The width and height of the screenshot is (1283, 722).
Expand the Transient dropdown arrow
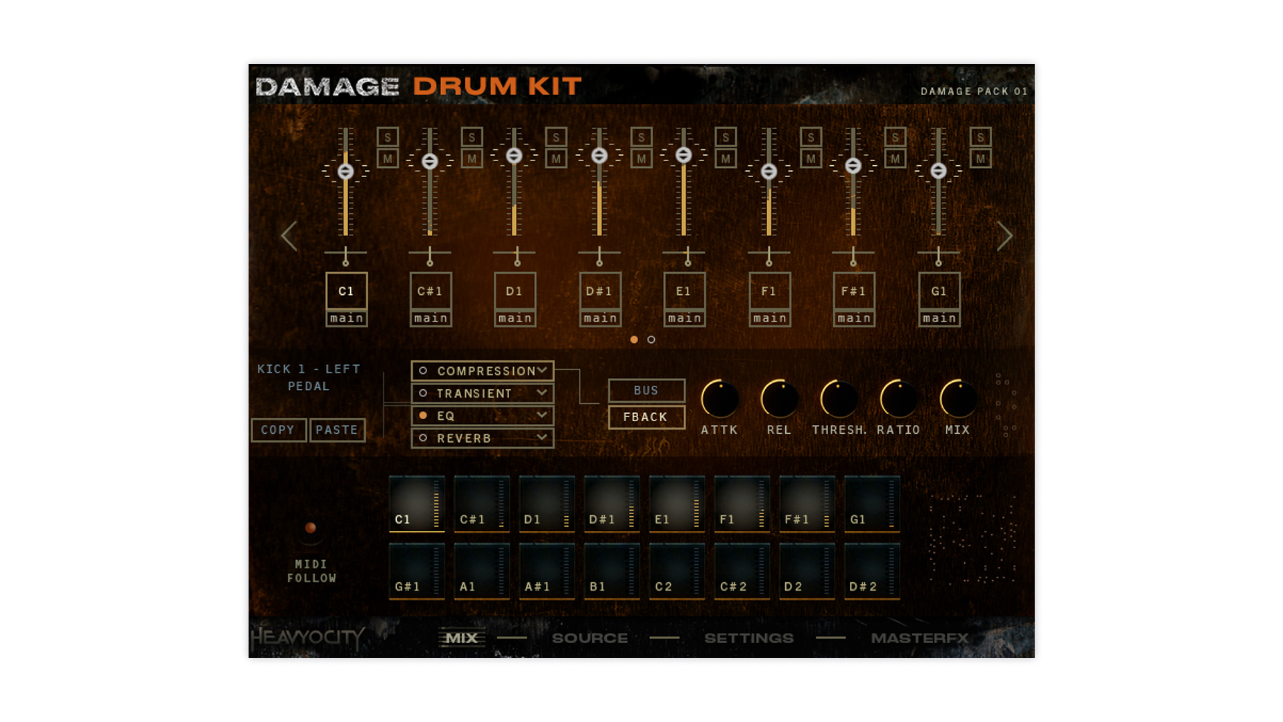pyautogui.click(x=542, y=393)
